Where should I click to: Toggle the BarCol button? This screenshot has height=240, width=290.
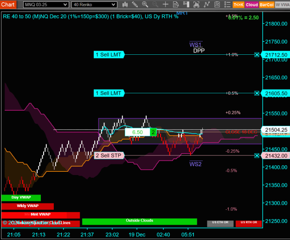point(266,5)
